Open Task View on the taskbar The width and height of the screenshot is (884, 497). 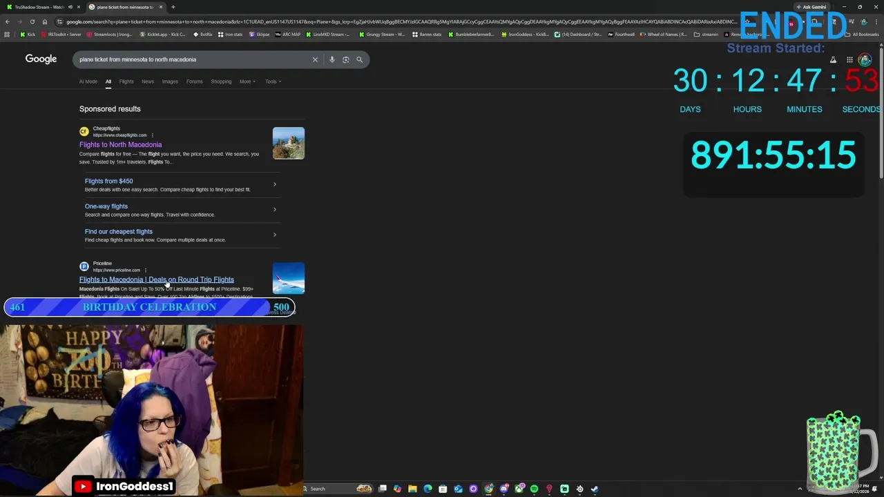pos(382,489)
